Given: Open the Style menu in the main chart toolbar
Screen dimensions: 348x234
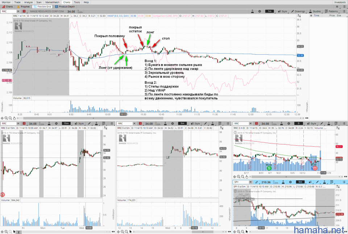Looking at the screenshot, I should [x=282, y=11].
